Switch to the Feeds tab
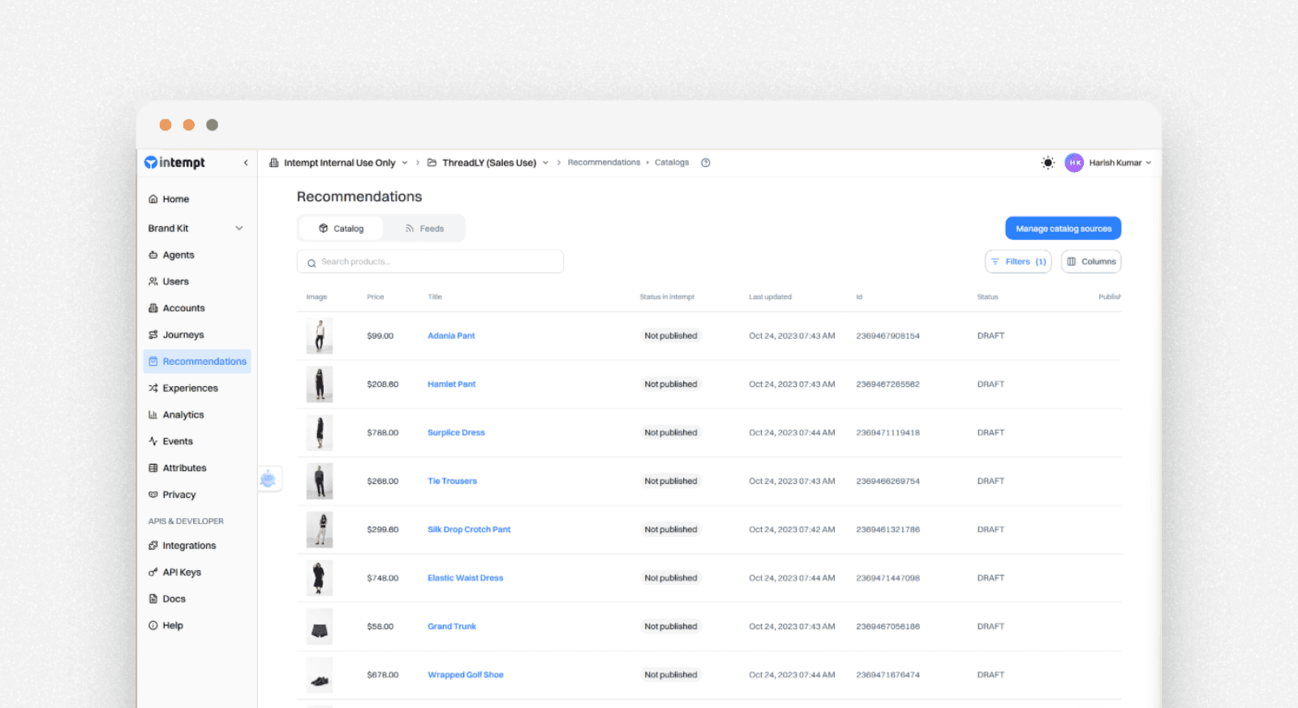Viewport: 1298px width, 708px height. (424, 229)
